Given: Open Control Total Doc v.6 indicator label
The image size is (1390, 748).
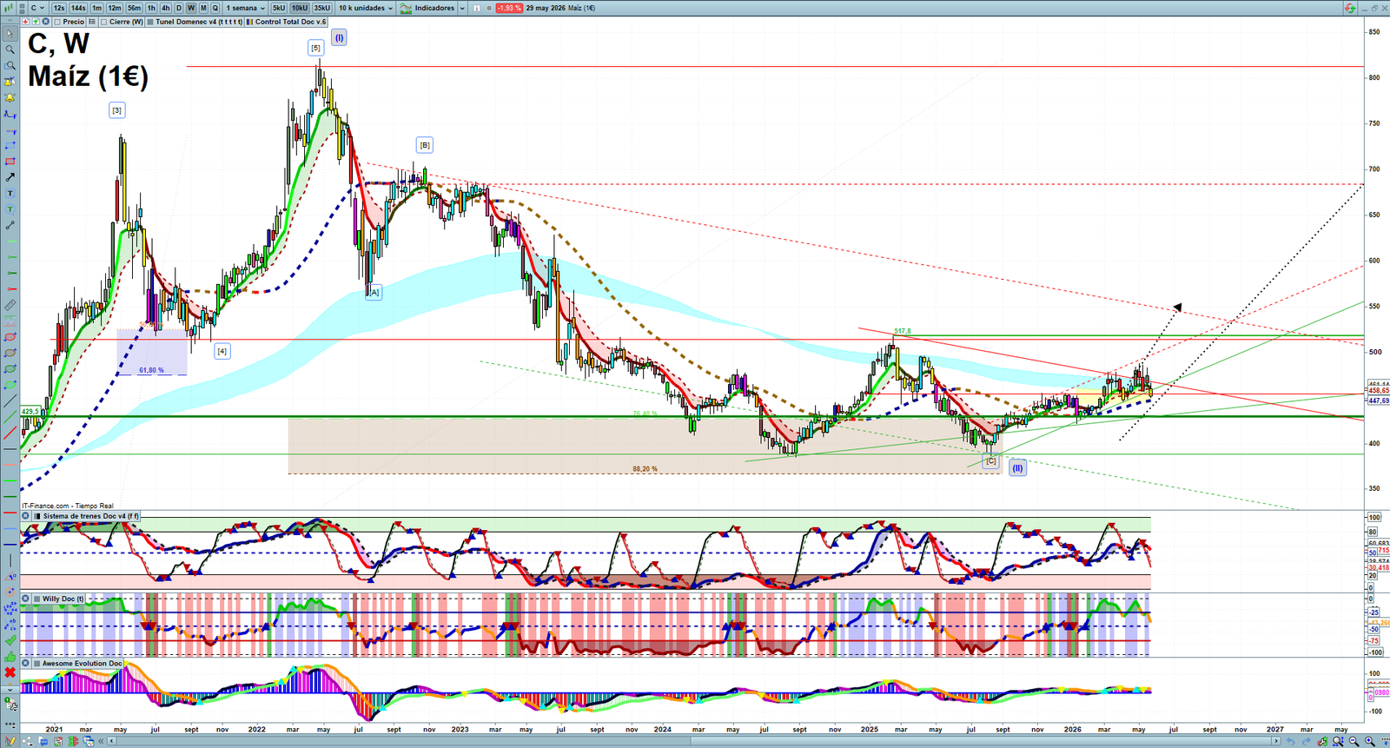Looking at the screenshot, I should tap(290, 22).
